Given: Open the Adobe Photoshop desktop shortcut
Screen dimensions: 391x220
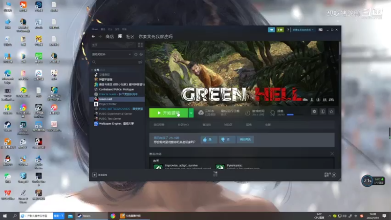Looking at the screenshot, I should tap(23, 128).
